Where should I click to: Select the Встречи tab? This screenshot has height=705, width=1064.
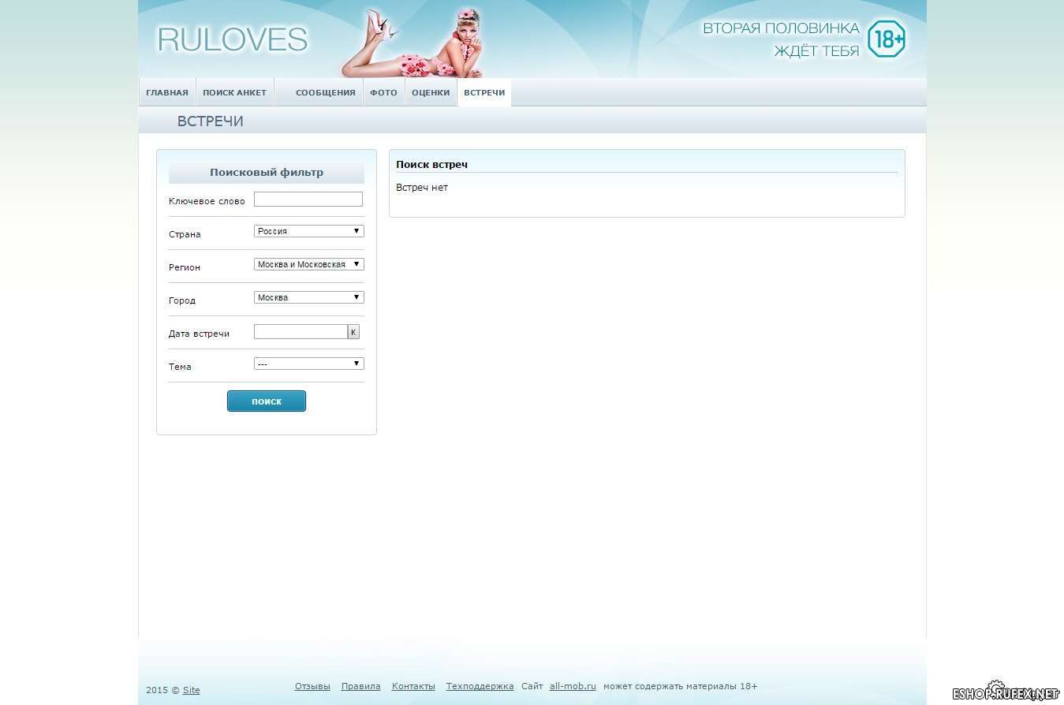[x=484, y=93]
